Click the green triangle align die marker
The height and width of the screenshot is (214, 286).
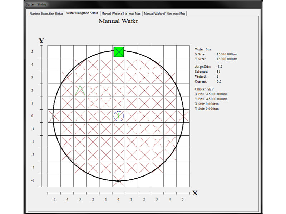coord(80,91)
